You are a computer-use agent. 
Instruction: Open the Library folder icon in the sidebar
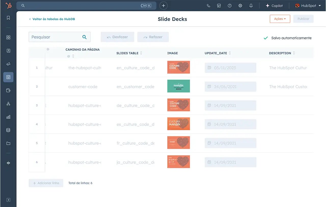pyautogui.click(x=8, y=143)
